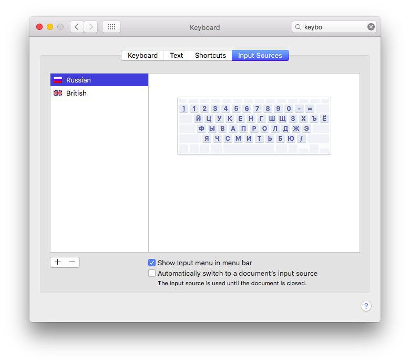Switch to the Keyboard tab
Viewport: 410px width, 364px height.
(142, 55)
